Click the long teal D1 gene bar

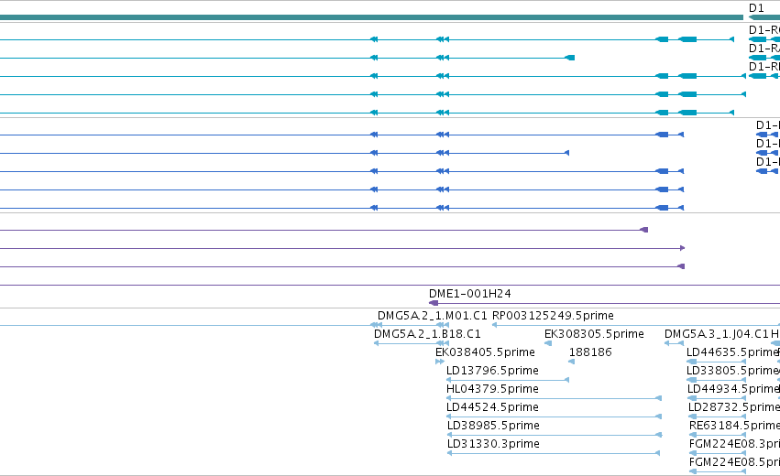371,17
